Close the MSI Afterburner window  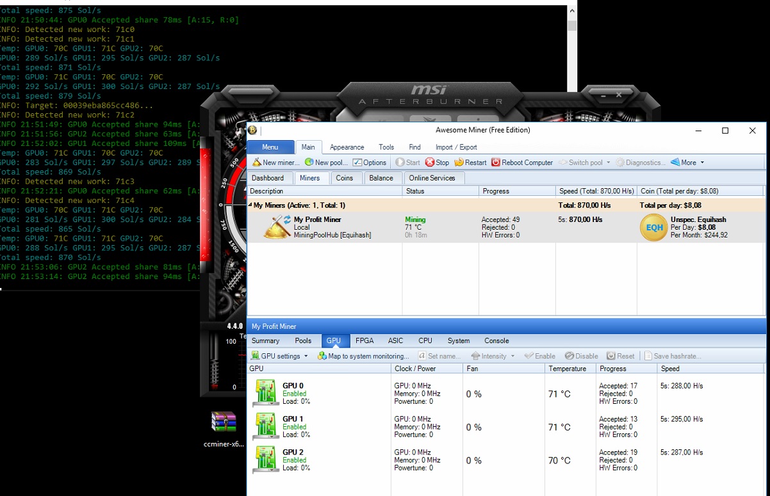[619, 95]
